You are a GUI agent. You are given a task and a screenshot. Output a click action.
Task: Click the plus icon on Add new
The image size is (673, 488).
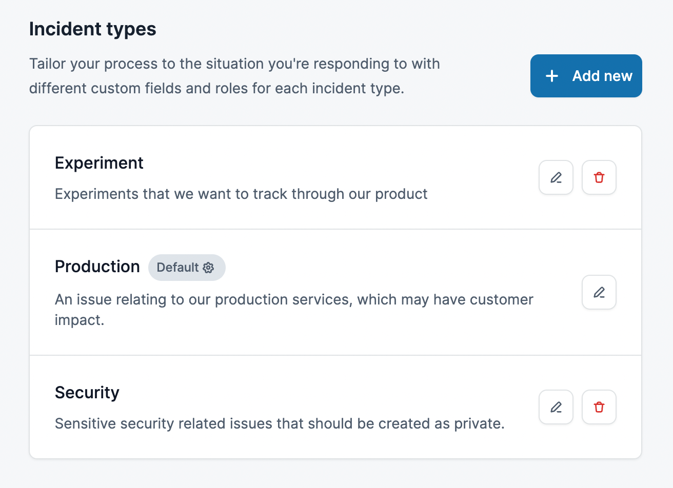[x=552, y=76]
